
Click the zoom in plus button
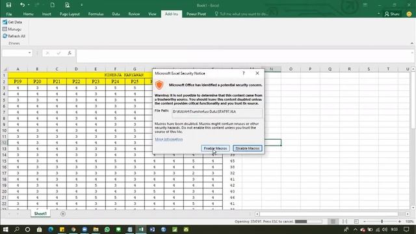pos(400,221)
